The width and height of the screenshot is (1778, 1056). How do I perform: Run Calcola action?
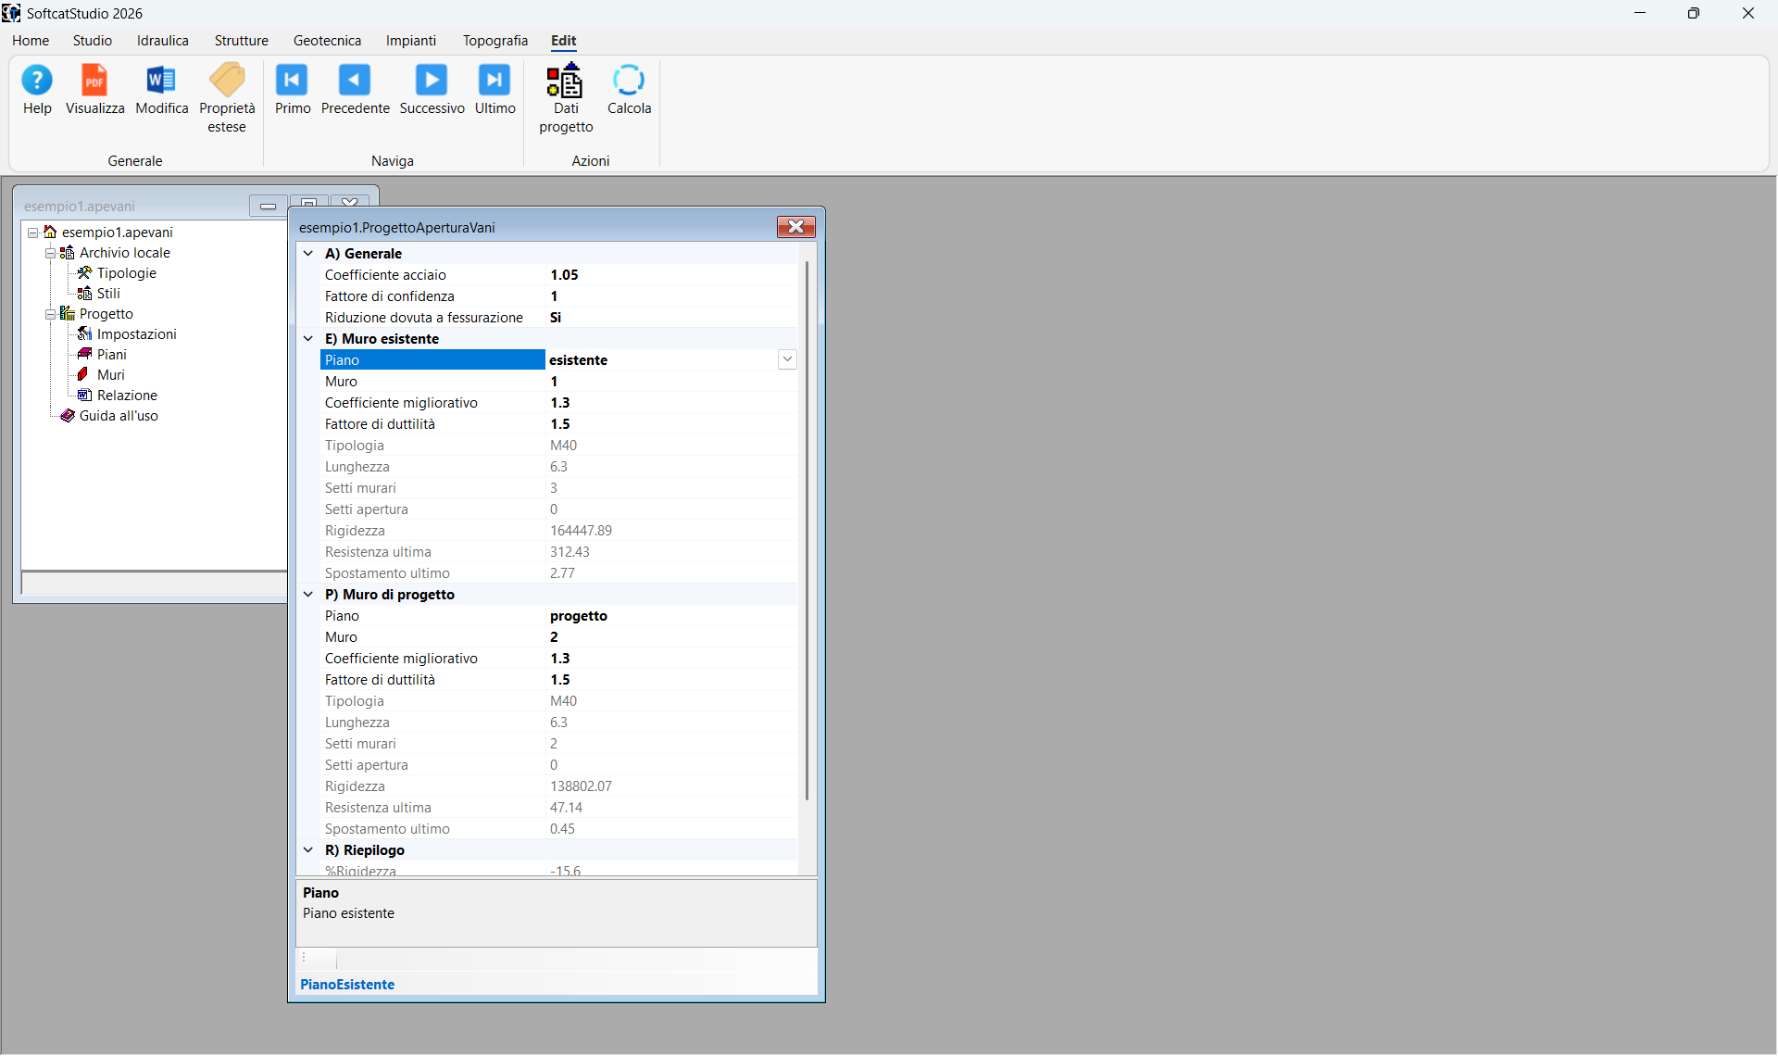coord(629,90)
